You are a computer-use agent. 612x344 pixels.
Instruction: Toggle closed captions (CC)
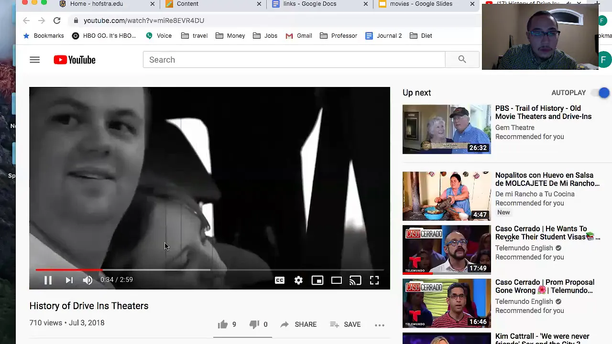click(280, 280)
